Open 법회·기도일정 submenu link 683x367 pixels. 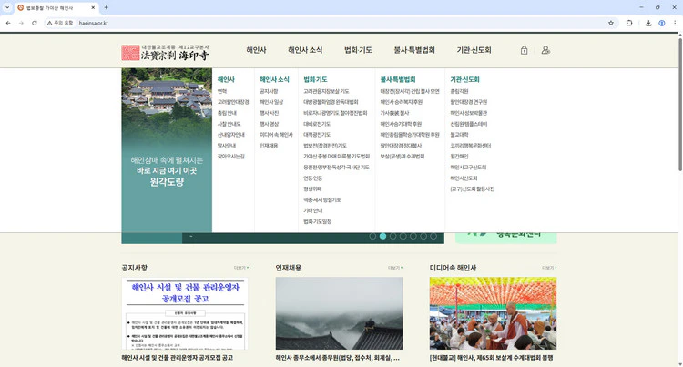point(318,221)
